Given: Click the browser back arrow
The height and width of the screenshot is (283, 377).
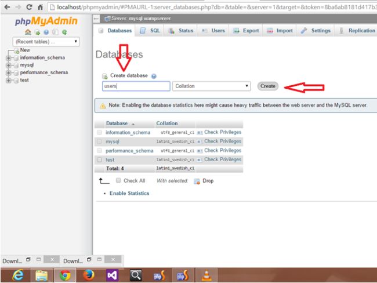Looking at the screenshot, I should click(x=7, y=7).
